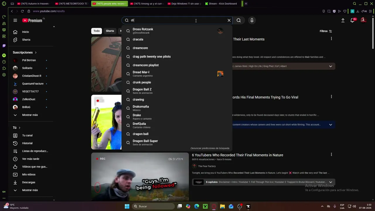Go back to the previous page
The image size is (375, 211).
(12, 11)
